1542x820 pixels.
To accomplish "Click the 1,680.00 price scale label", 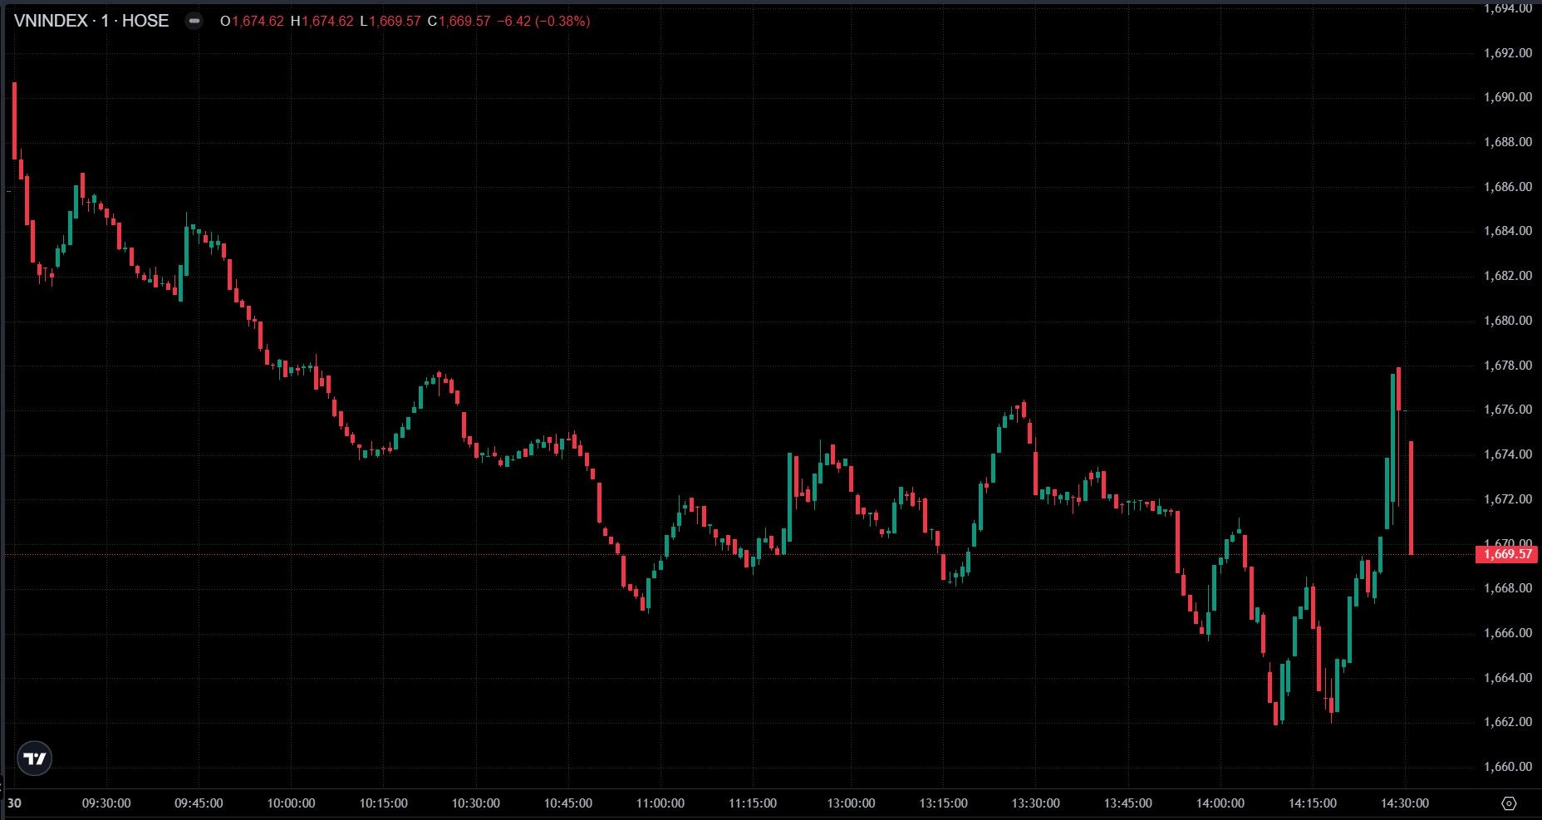I will [x=1507, y=321].
